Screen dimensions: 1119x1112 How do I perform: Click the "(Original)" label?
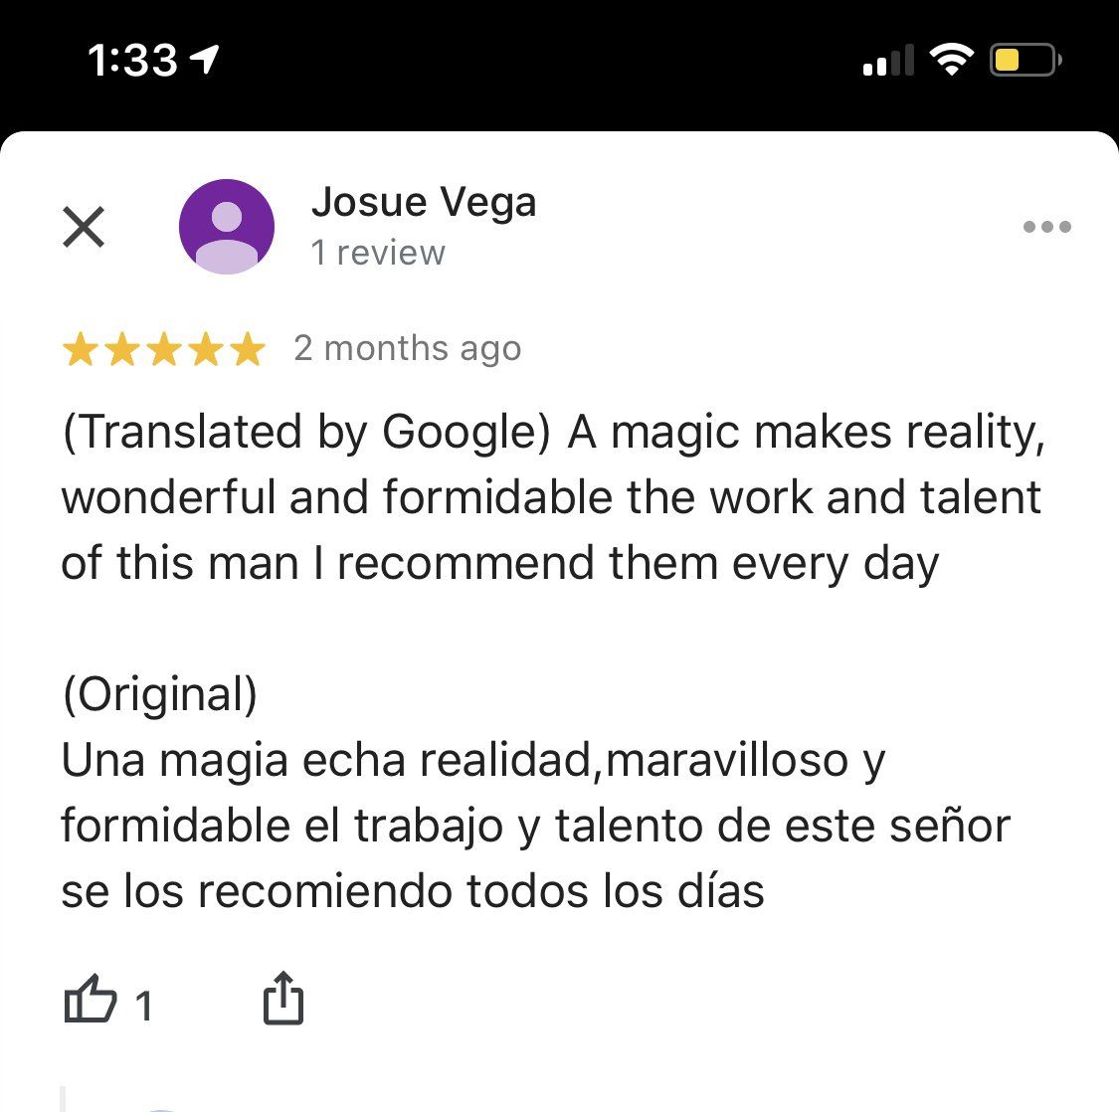click(160, 694)
